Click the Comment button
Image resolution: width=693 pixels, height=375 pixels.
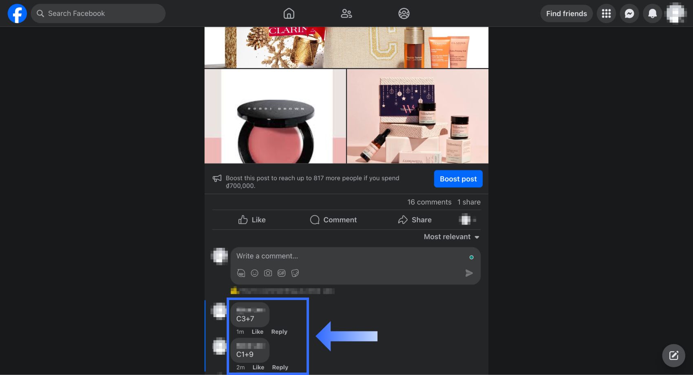(x=333, y=220)
